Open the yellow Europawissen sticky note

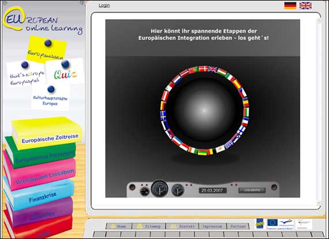click(x=47, y=49)
